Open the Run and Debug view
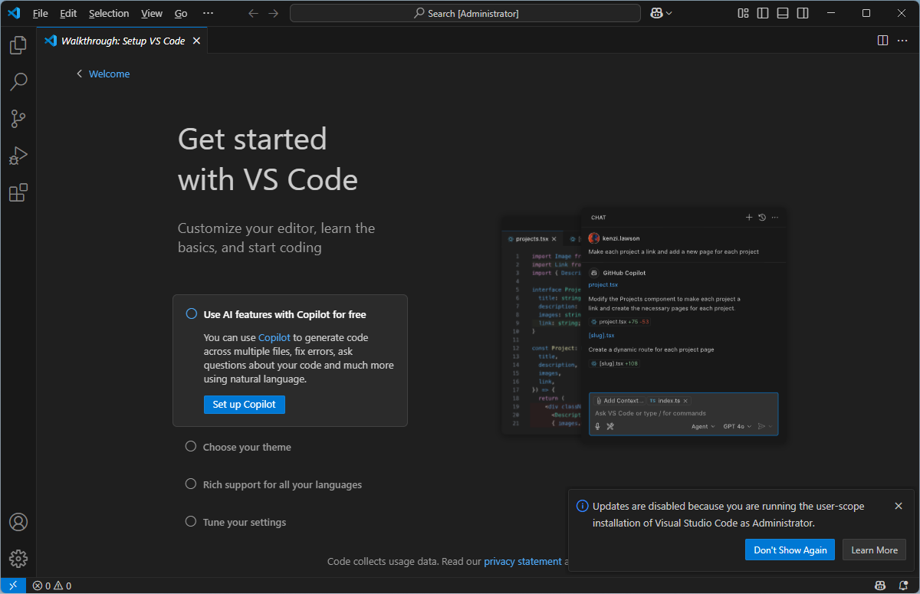 click(18, 156)
